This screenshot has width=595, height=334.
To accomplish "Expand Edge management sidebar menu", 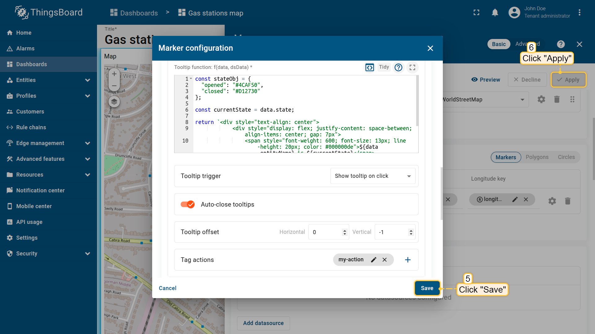I will (x=87, y=143).
